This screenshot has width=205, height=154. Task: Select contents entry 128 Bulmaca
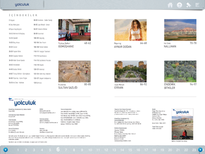pyautogui.click(x=38, y=83)
